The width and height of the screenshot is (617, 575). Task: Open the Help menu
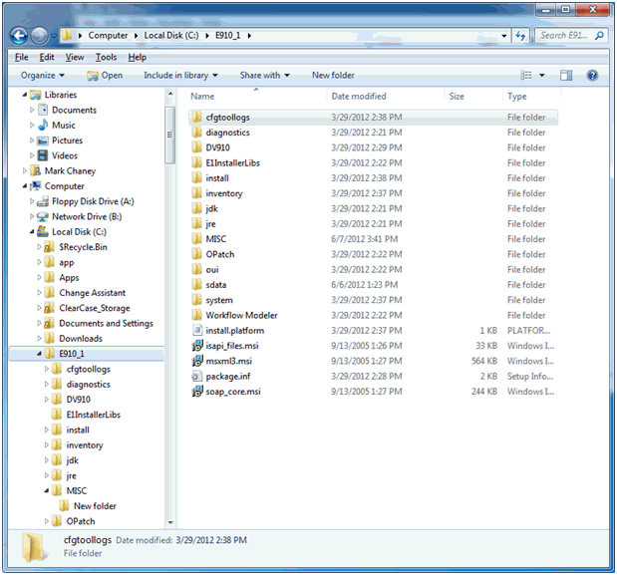click(x=138, y=58)
